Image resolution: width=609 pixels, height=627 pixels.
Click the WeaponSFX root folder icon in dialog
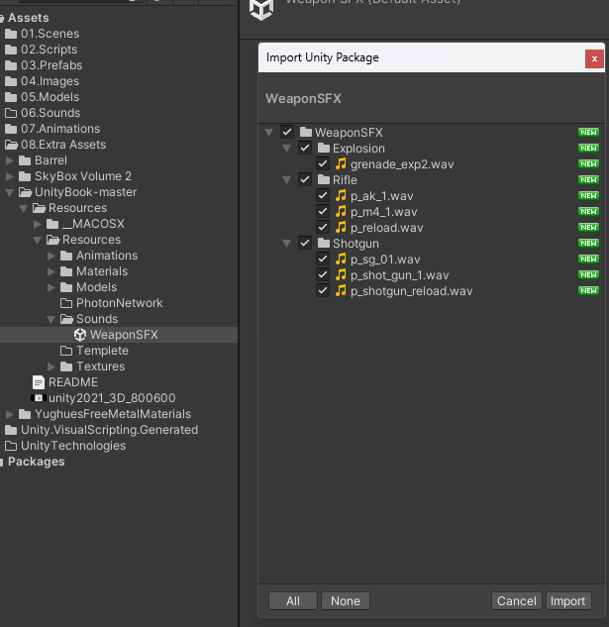coord(306,132)
